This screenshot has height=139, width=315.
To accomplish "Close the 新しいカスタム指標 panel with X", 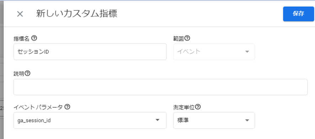I will (x=20, y=14).
